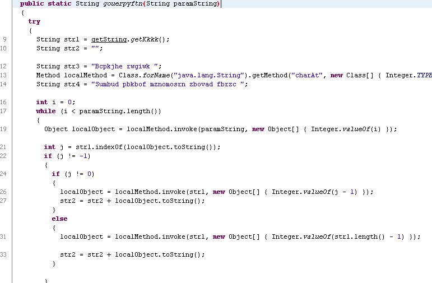Click line number 19 in gutter
This screenshot has width=432, height=283.
click(3, 129)
